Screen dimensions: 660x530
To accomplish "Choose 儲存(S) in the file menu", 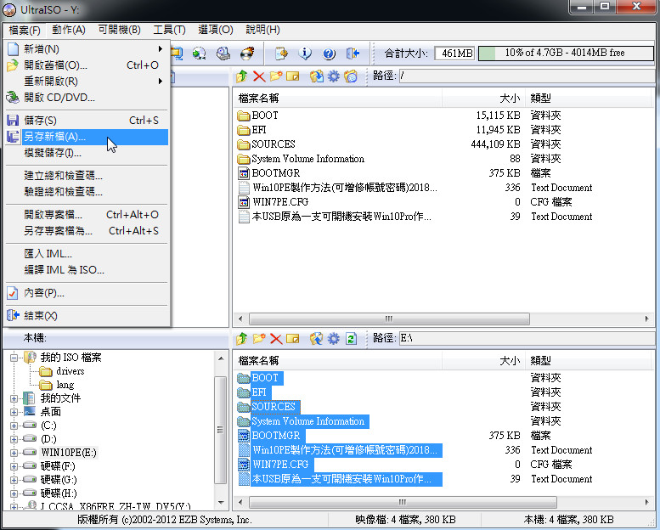I will (x=87, y=121).
